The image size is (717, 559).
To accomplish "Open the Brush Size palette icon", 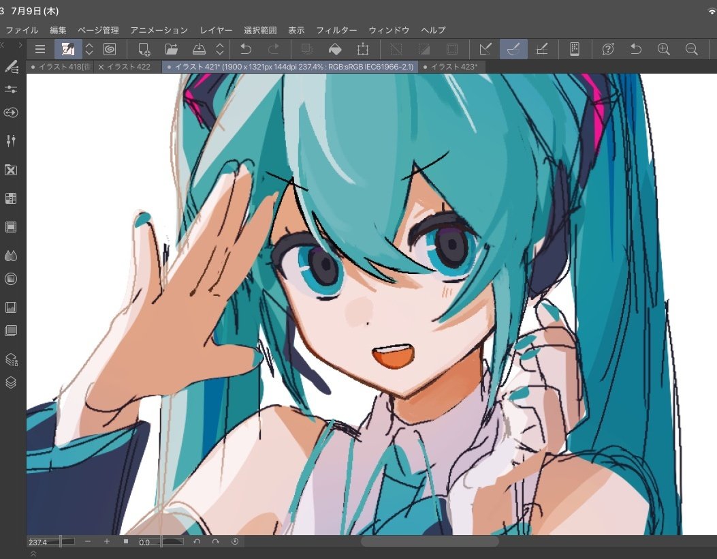I will pyautogui.click(x=11, y=112).
